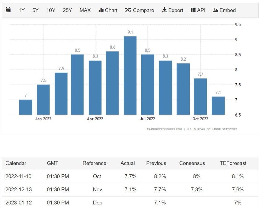Click the TRADINGECONOMICS.COM source link

pyautogui.click(x=164, y=129)
